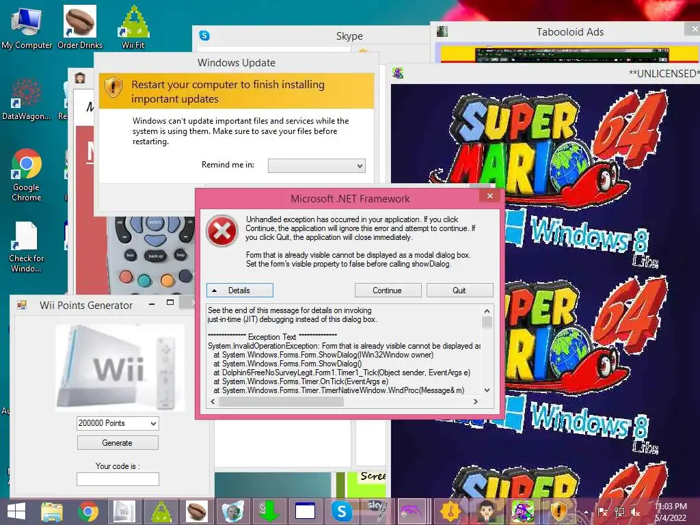
Task: Open File Explorer from the taskbar
Action: pos(52,511)
